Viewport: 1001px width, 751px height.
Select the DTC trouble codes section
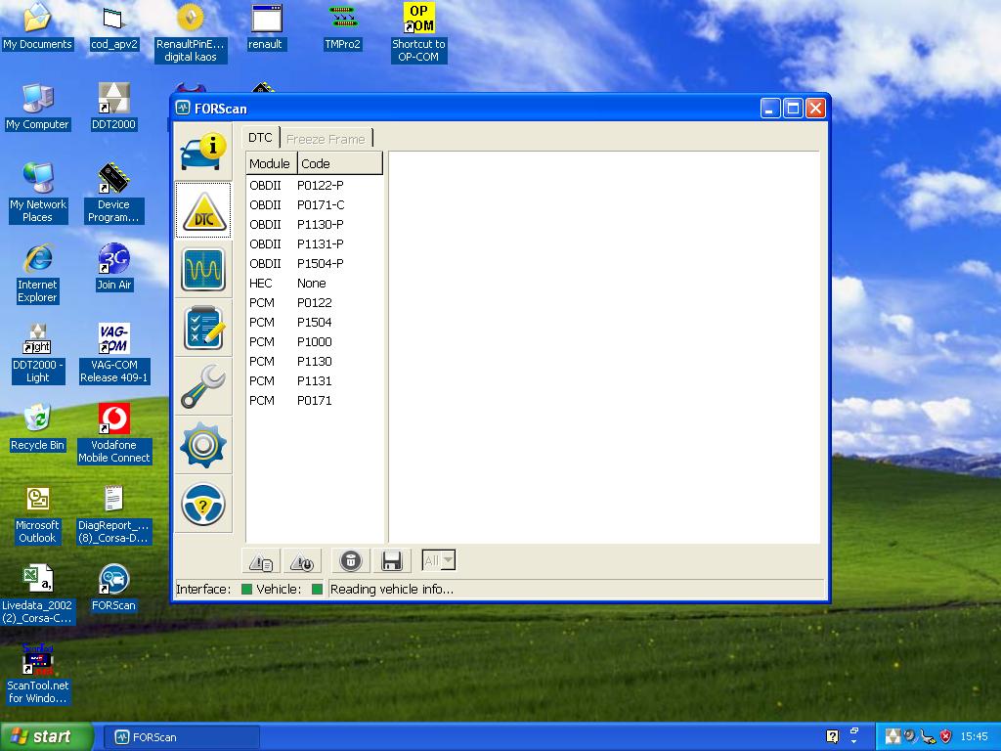(x=203, y=210)
